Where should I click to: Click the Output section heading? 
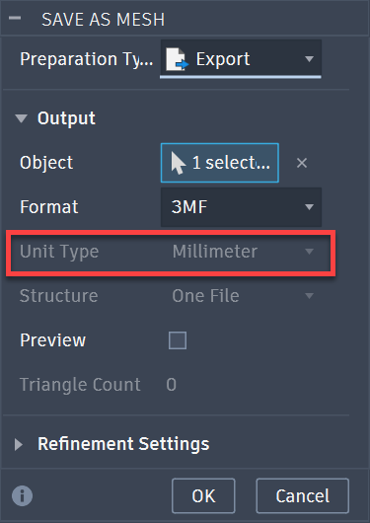pos(66,118)
